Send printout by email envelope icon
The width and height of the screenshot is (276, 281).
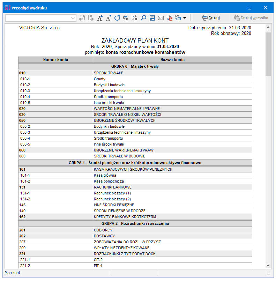(x=161, y=18)
